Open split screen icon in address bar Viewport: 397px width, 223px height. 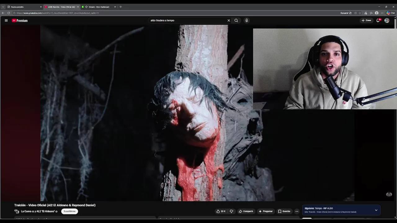[x=355, y=13]
